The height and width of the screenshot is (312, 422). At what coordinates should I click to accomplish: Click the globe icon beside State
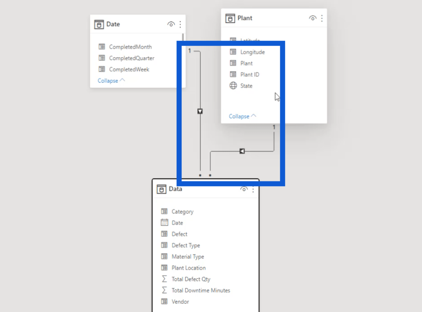point(233,86)
